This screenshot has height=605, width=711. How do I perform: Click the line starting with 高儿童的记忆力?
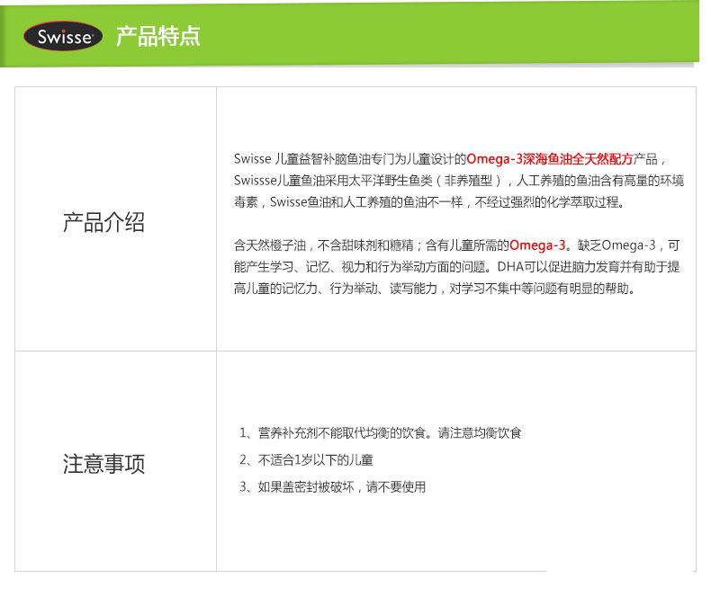coord(434,289)
